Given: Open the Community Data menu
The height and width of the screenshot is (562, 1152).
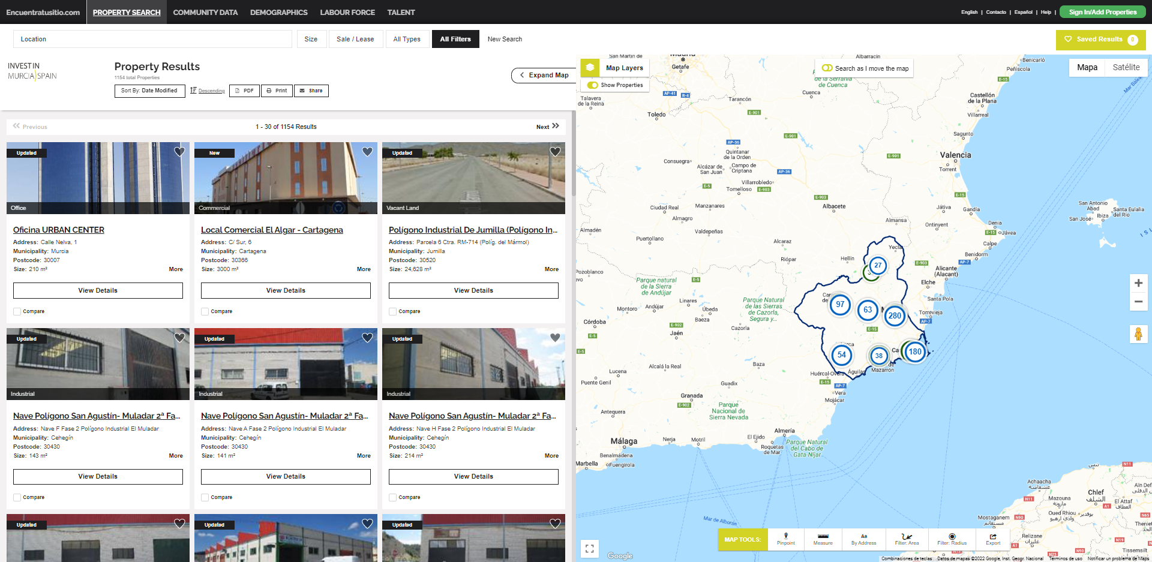Looking at the screenshot, I should (205, 12).
